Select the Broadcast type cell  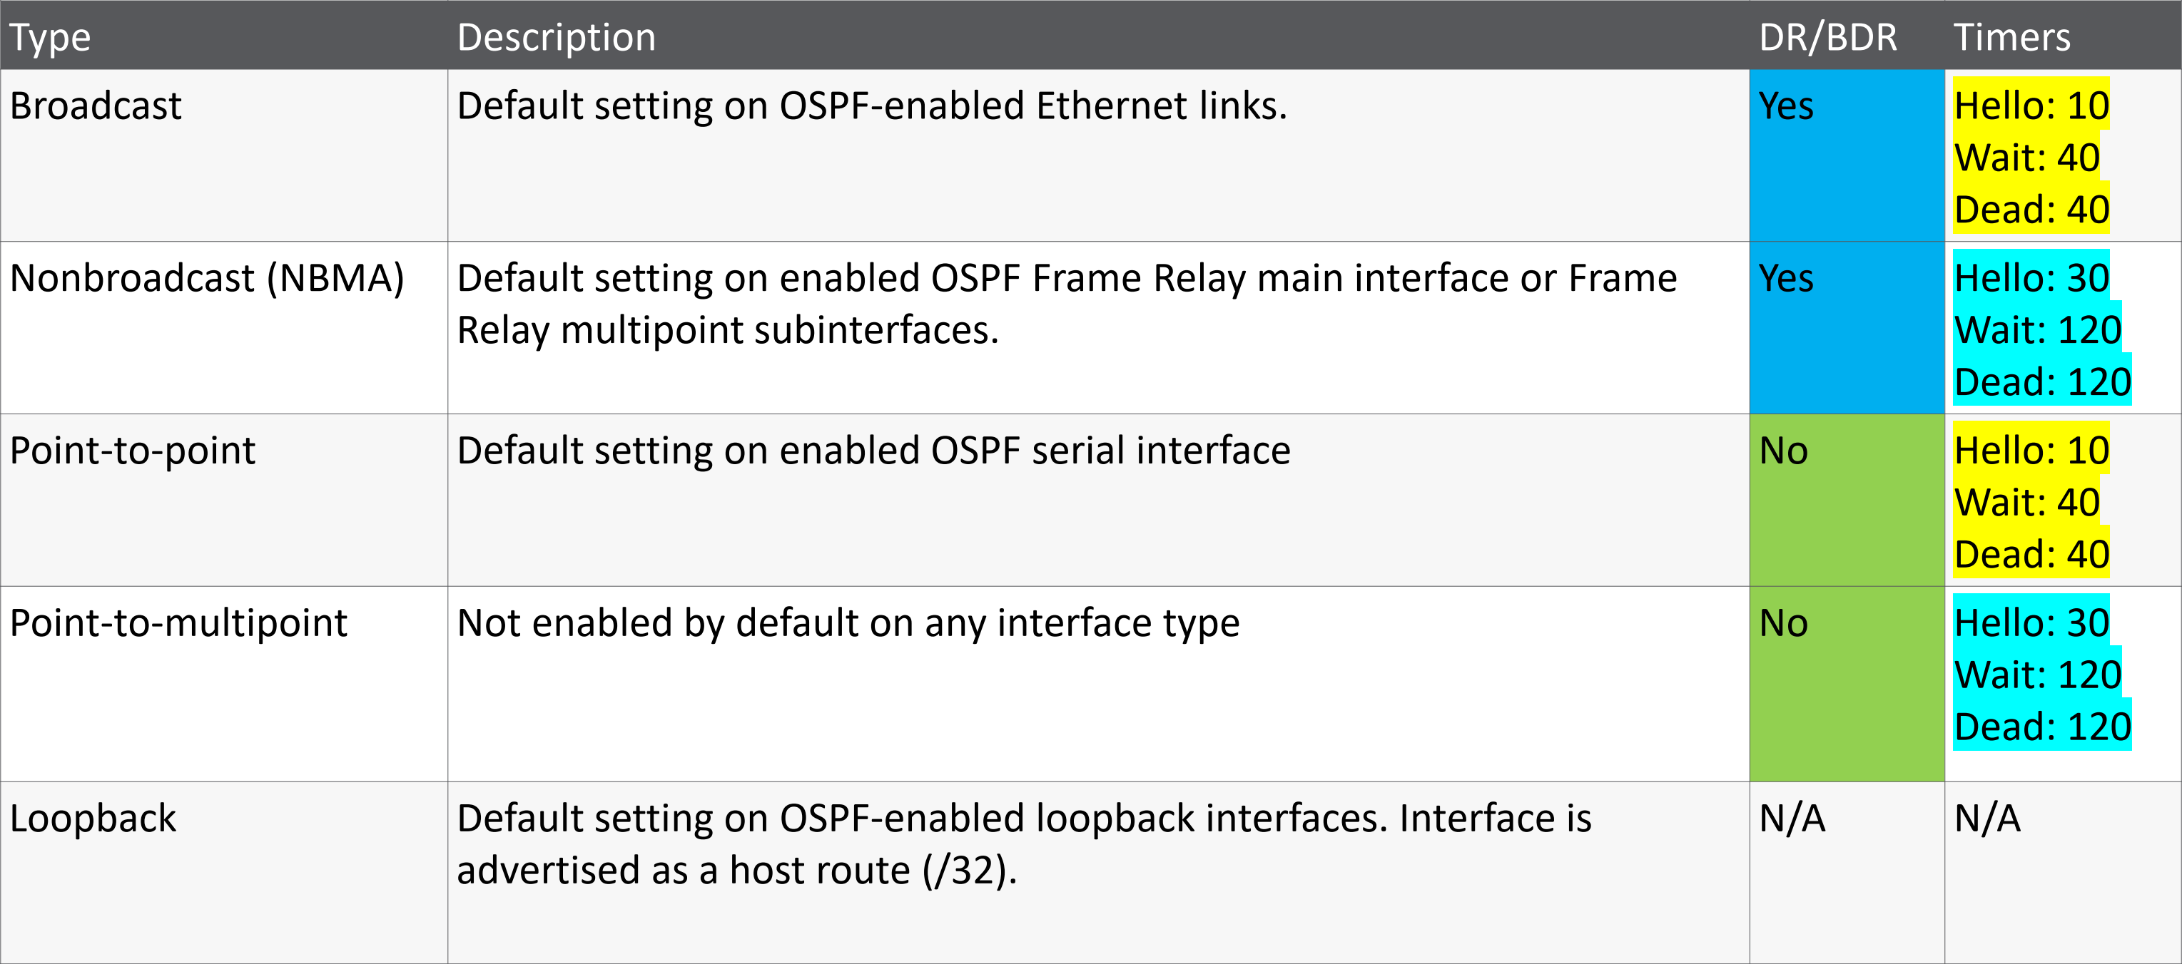coord(96,107)
